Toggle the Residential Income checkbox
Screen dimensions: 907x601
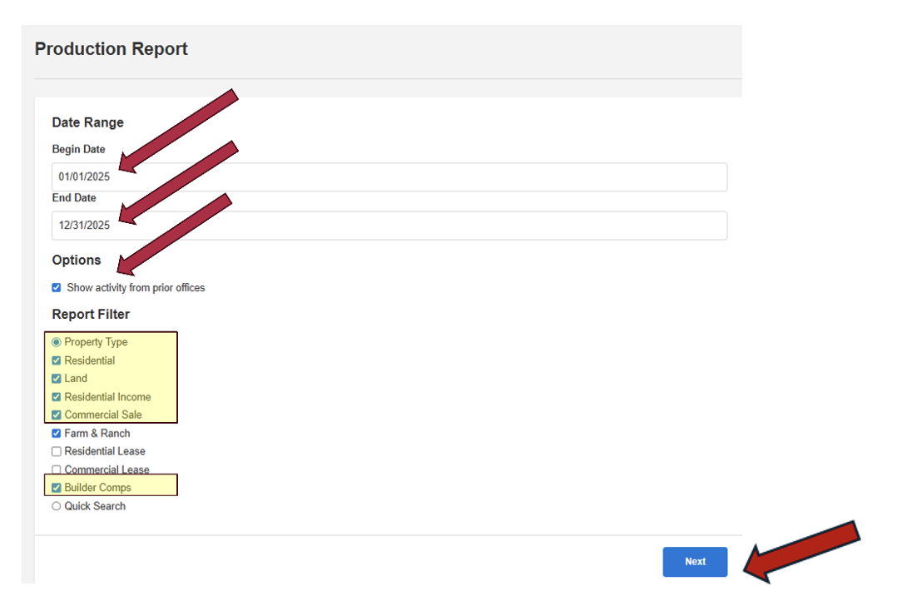point(57,397)
